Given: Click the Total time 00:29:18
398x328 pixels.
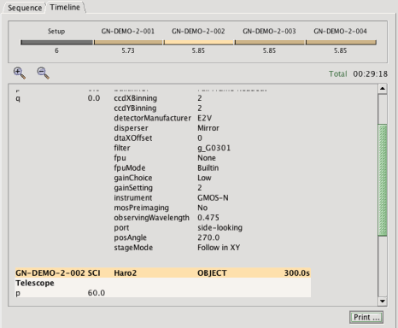Looking at the screenshot, I should click(371, 73).
